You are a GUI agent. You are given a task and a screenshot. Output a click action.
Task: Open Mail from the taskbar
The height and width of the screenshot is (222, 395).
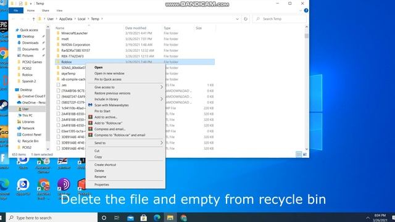pyautogui.click(x=130, y=218)
